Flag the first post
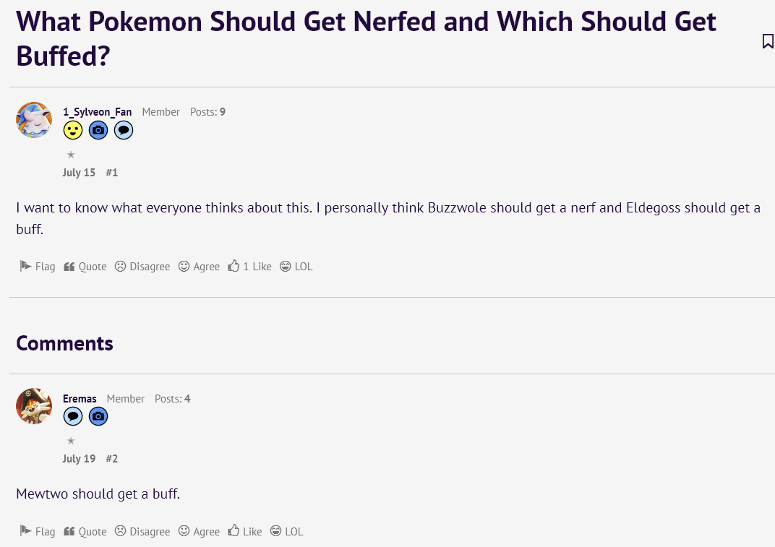775x547 pixels. [x=37, y=267]
